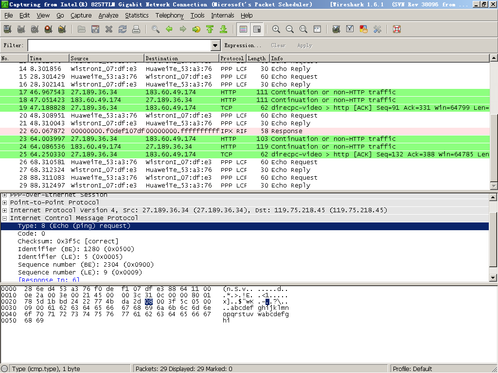Find a packet with magnifier icon

156,30
